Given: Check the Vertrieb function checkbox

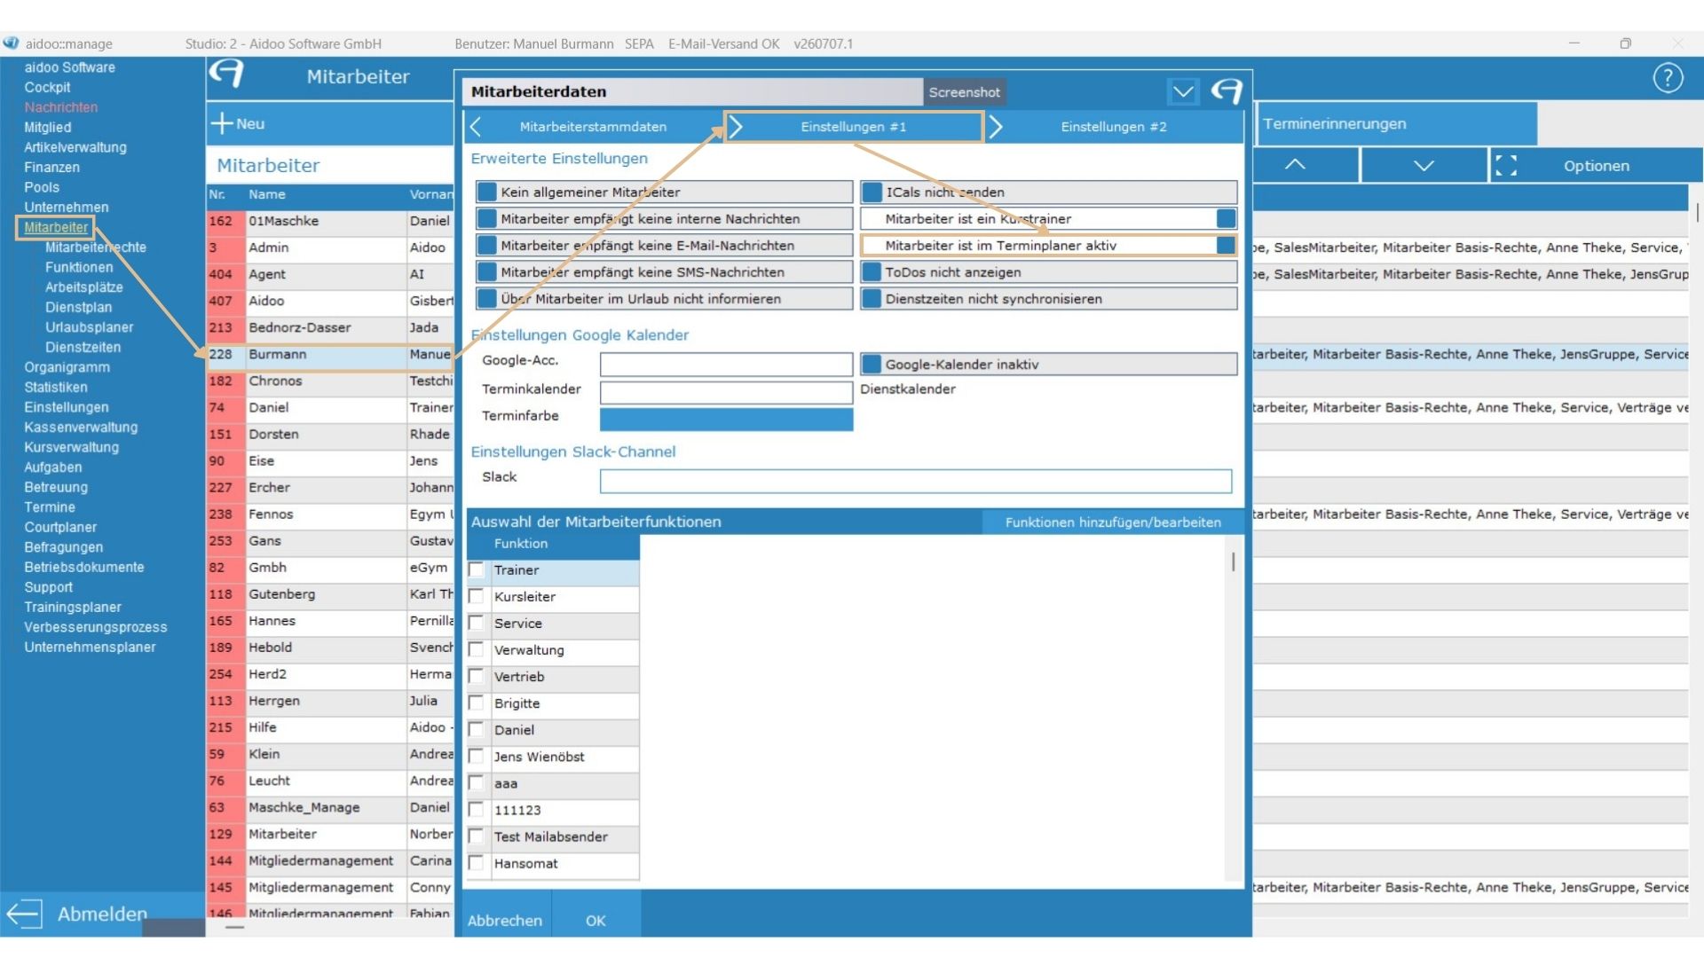Looking at the screenshot, I should (477, 676).
